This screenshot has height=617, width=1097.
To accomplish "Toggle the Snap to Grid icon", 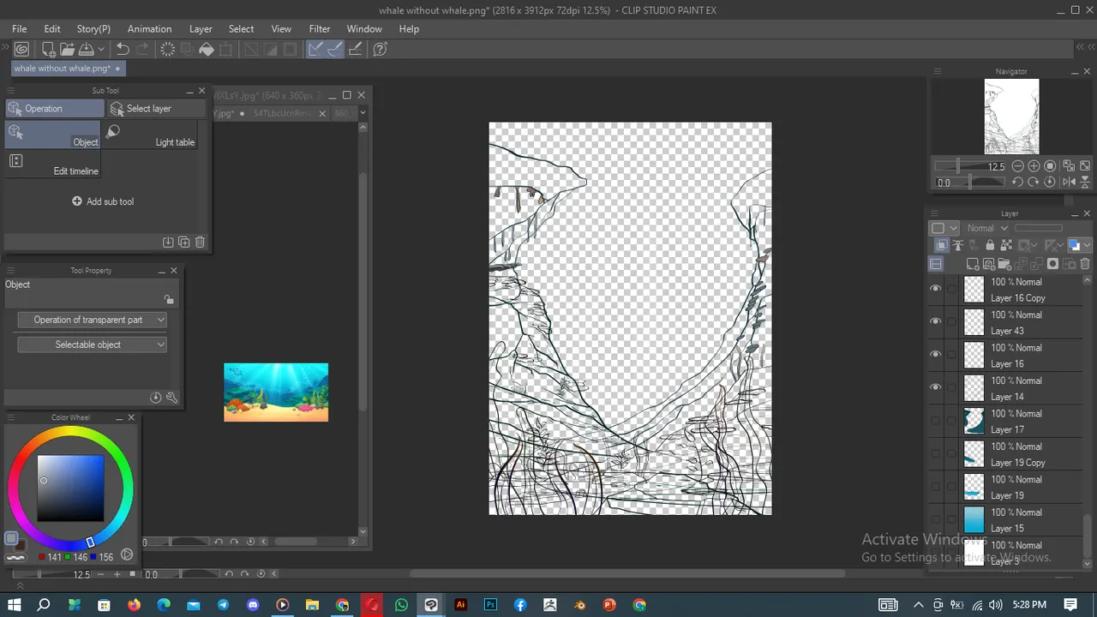I will point(355,50).
